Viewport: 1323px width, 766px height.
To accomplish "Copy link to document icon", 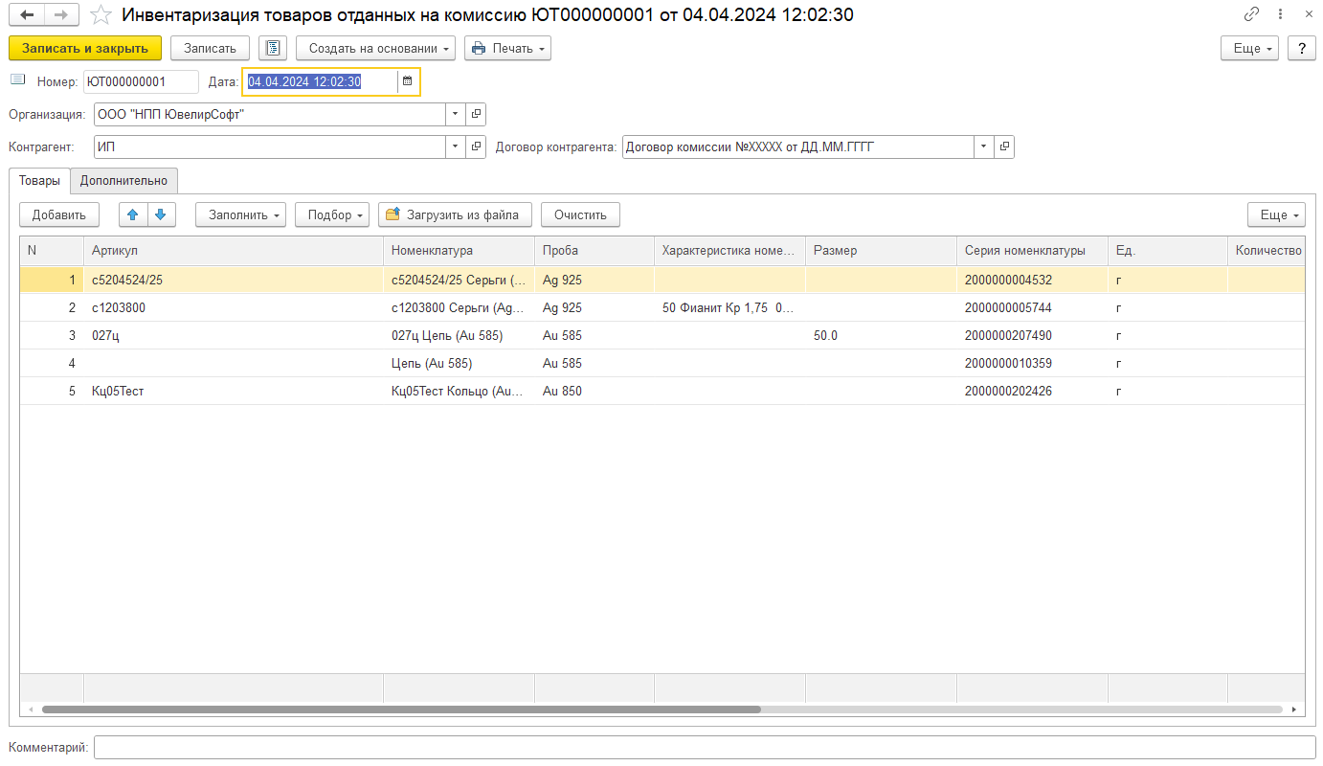I will (x=1252, y=14).
